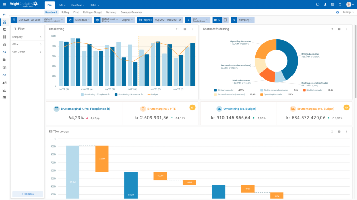
Task: Click the globe icon in the left sidebar
Action: point(5,30)
